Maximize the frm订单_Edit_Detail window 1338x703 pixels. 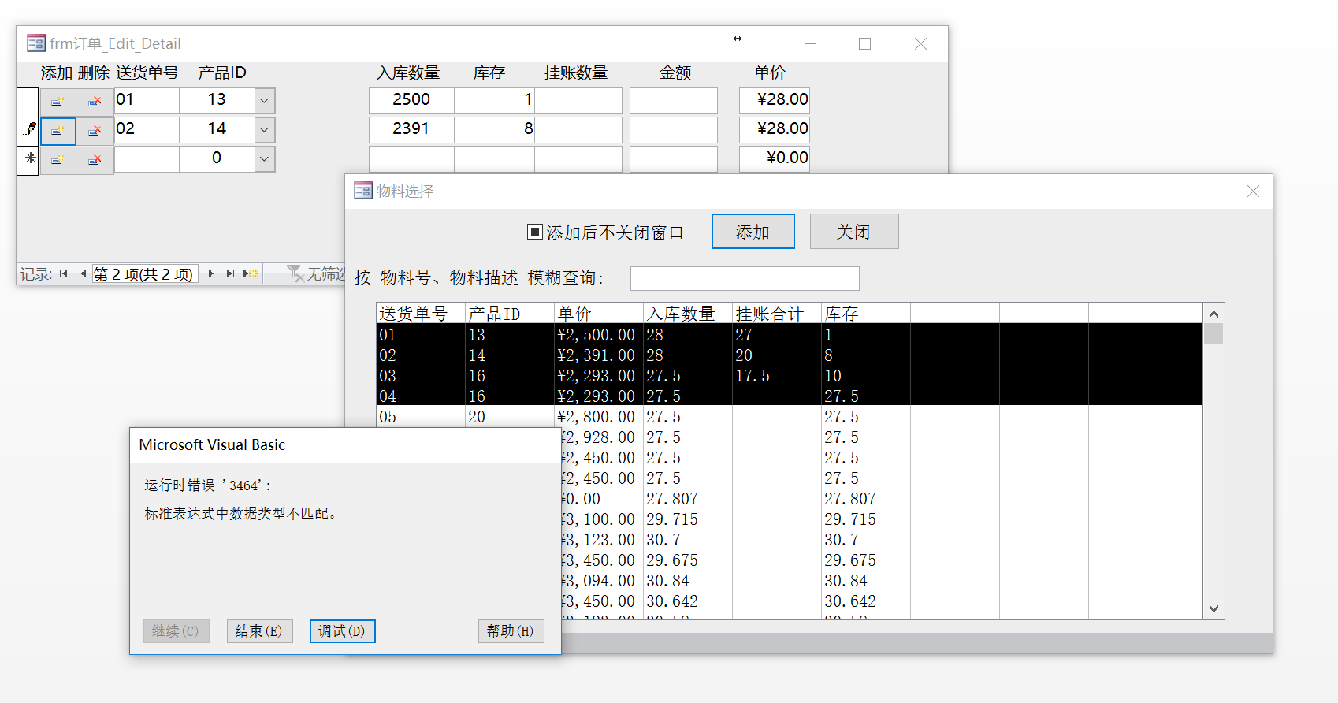click(x=864, y=43)
